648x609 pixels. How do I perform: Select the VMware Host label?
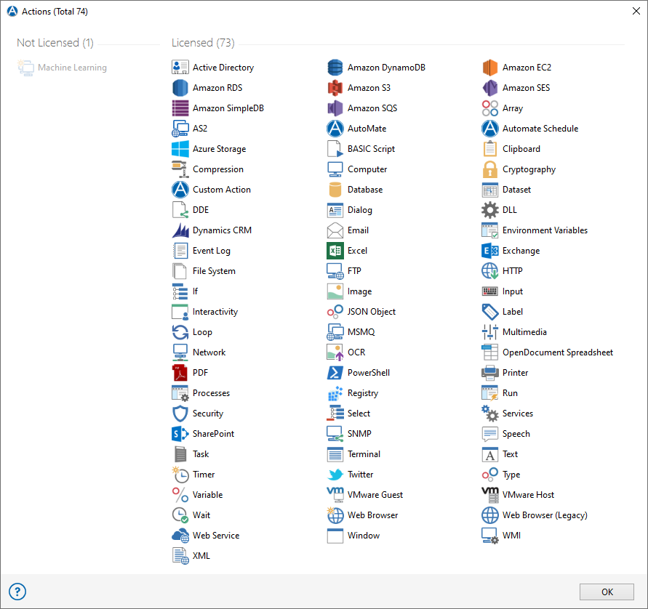coord(528,495)
